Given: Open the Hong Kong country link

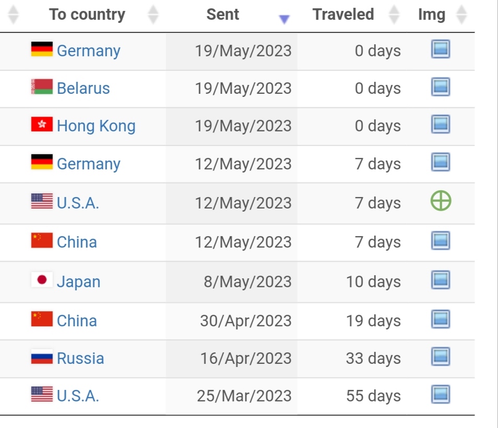Looking at the screenshot, I should tap(96, 126).
